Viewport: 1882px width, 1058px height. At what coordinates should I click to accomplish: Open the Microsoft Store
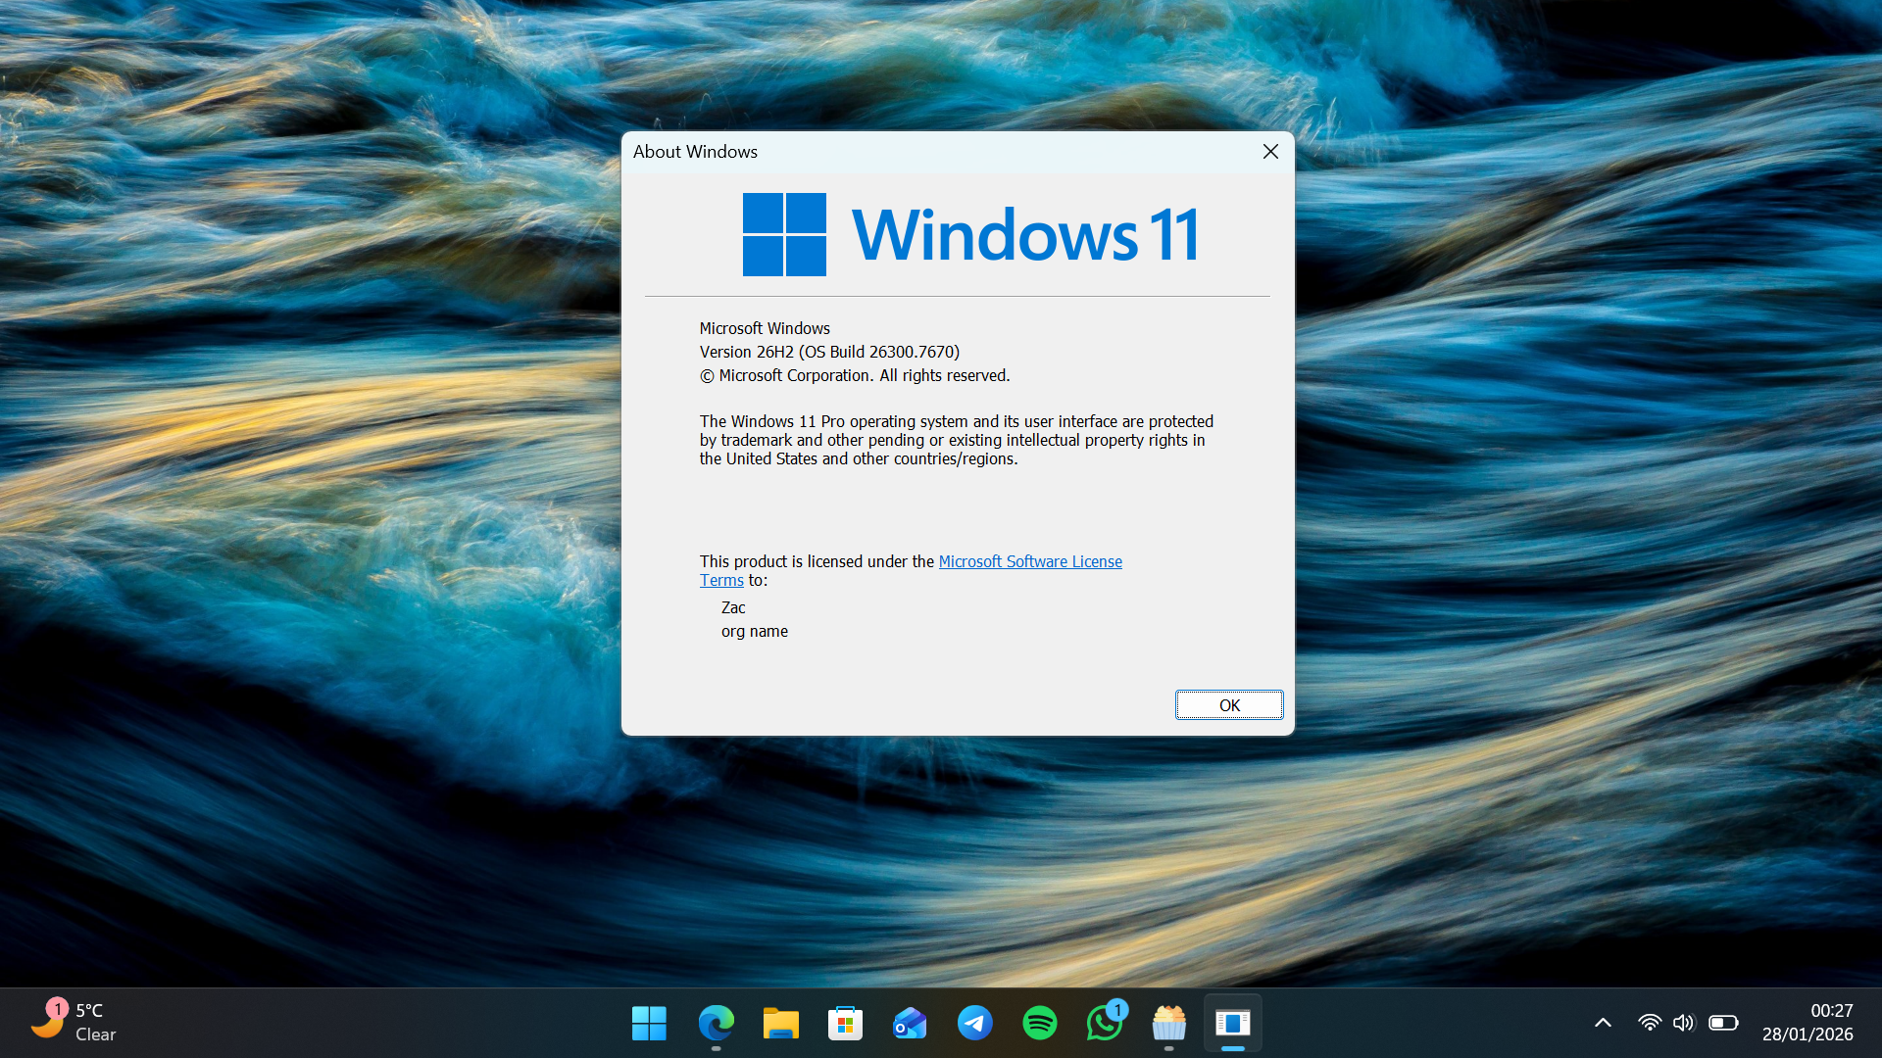click(x=846, y=1022)
